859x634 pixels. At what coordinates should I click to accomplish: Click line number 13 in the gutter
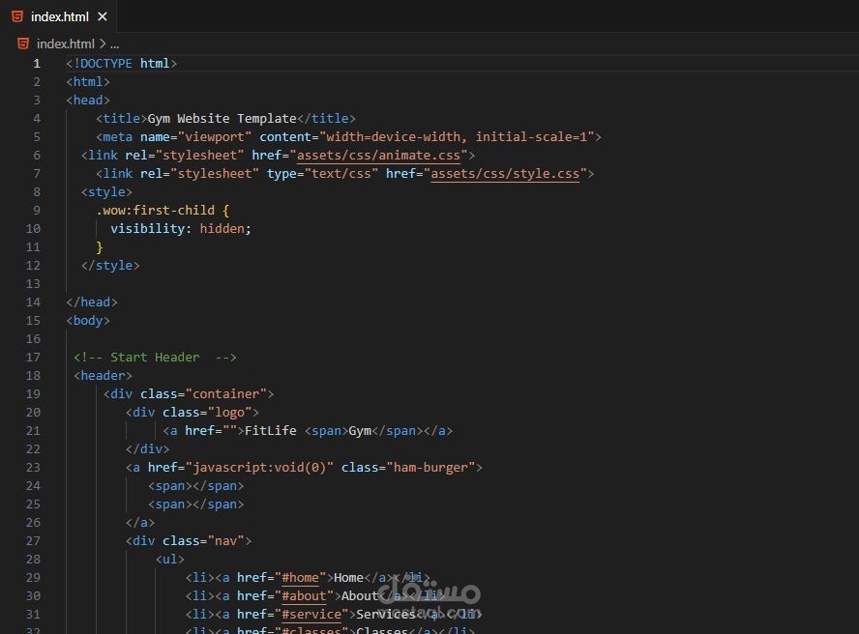click(33, 283)
